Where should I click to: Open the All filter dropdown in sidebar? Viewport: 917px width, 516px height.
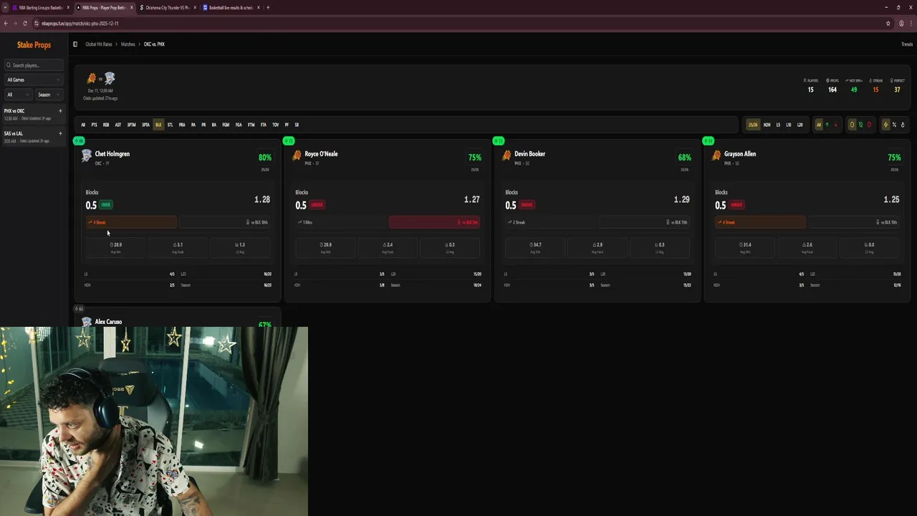pos(19,95)
